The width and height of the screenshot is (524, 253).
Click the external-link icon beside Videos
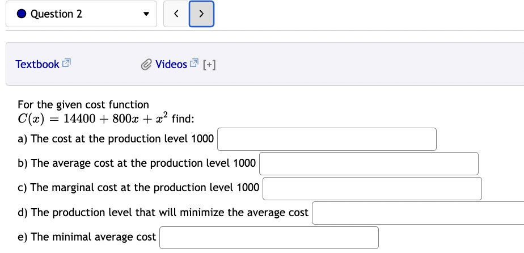click(195, 64)
